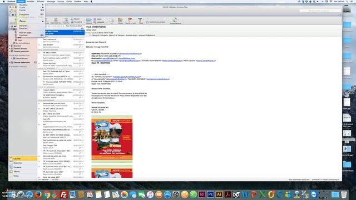Open Photoshop from the Dock

tap(210, 194)
